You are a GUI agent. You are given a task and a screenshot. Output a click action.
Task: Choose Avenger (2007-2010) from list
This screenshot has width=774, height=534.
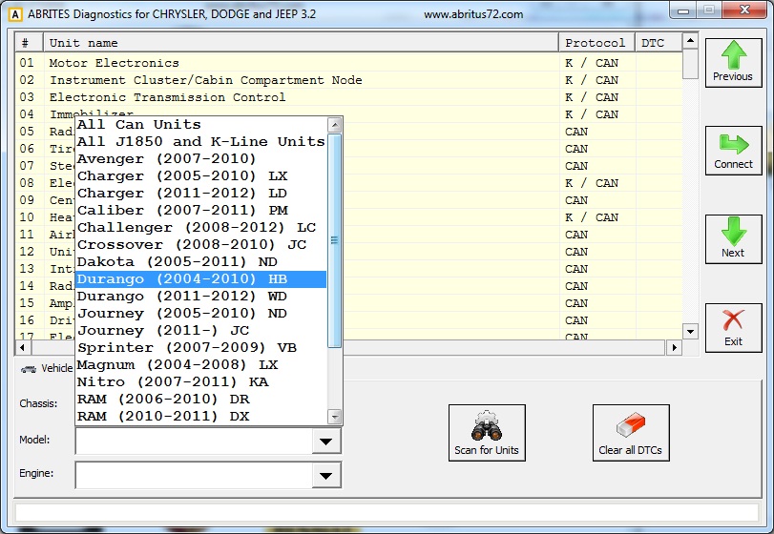(x=201, y=159)
